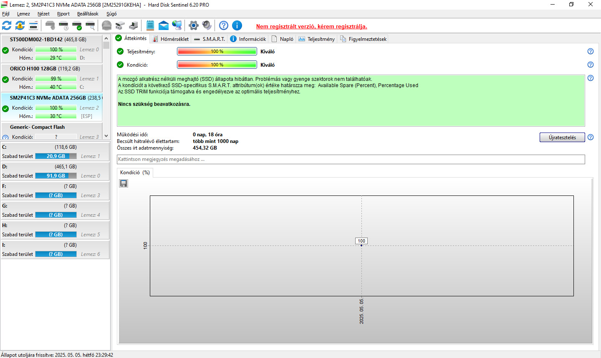
Task: Click green check icon beside Kondíció in overview
Action: coord(120,65)
